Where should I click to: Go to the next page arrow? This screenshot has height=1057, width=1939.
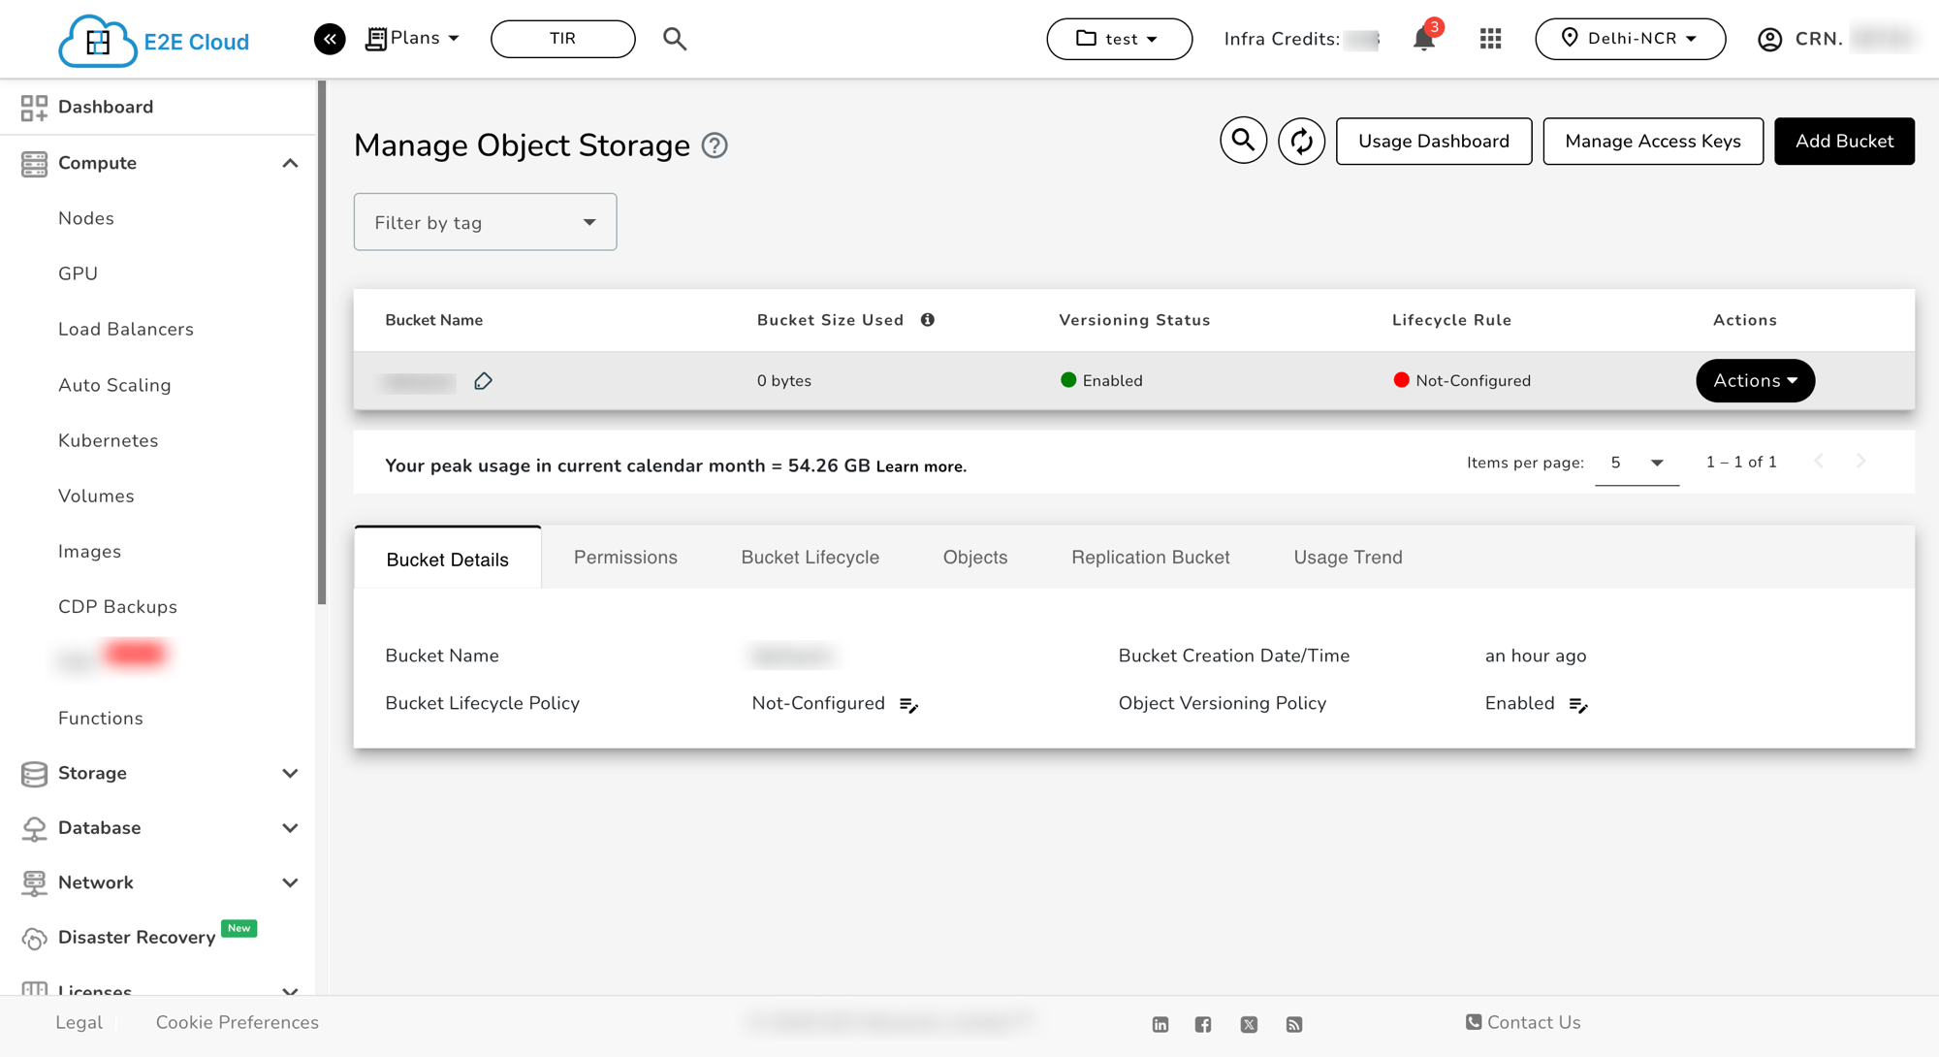[x=1860, y=462]
